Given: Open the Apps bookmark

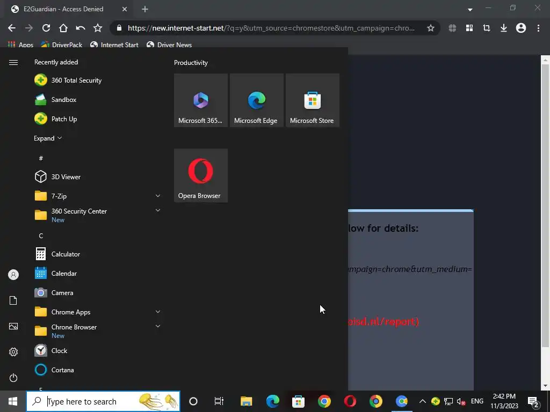Looking at the screenshot, I should tap(20, 45).
